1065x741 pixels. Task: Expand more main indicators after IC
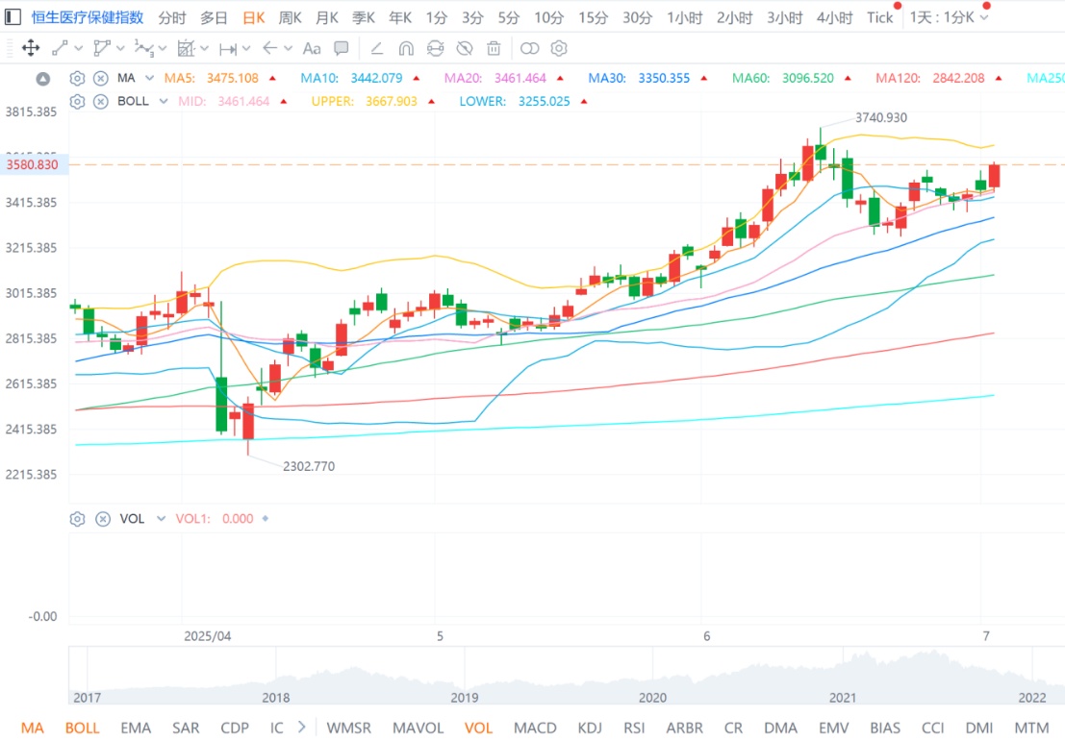coord(301,728)
